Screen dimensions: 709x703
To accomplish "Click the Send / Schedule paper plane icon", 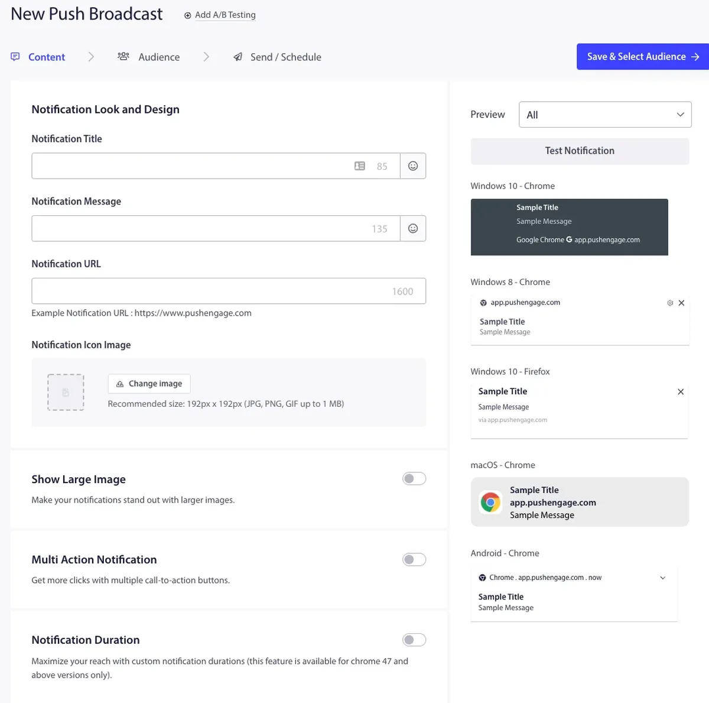I will (x=238, y=57).
